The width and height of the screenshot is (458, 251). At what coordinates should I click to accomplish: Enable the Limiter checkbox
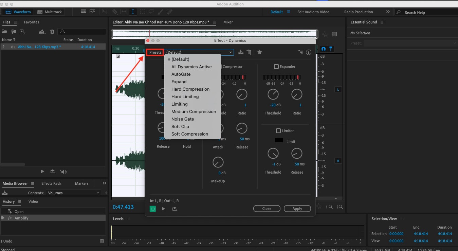[278, 131]
